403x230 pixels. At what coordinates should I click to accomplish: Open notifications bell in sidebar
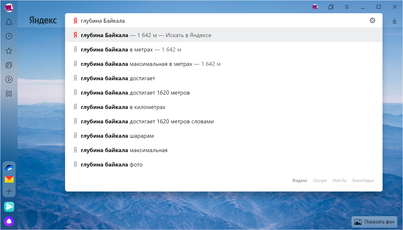pyautogui.click(x=9, y=22)
